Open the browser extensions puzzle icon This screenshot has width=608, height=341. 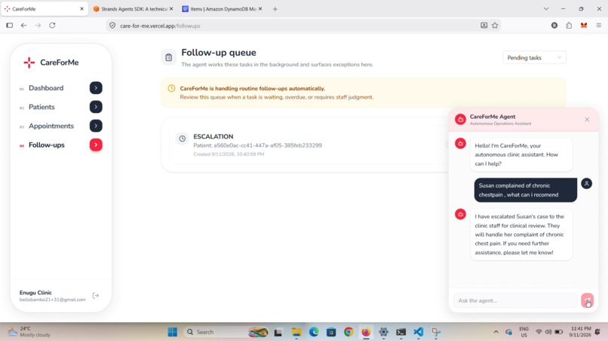pyautogui.click(x=569, y=26)
